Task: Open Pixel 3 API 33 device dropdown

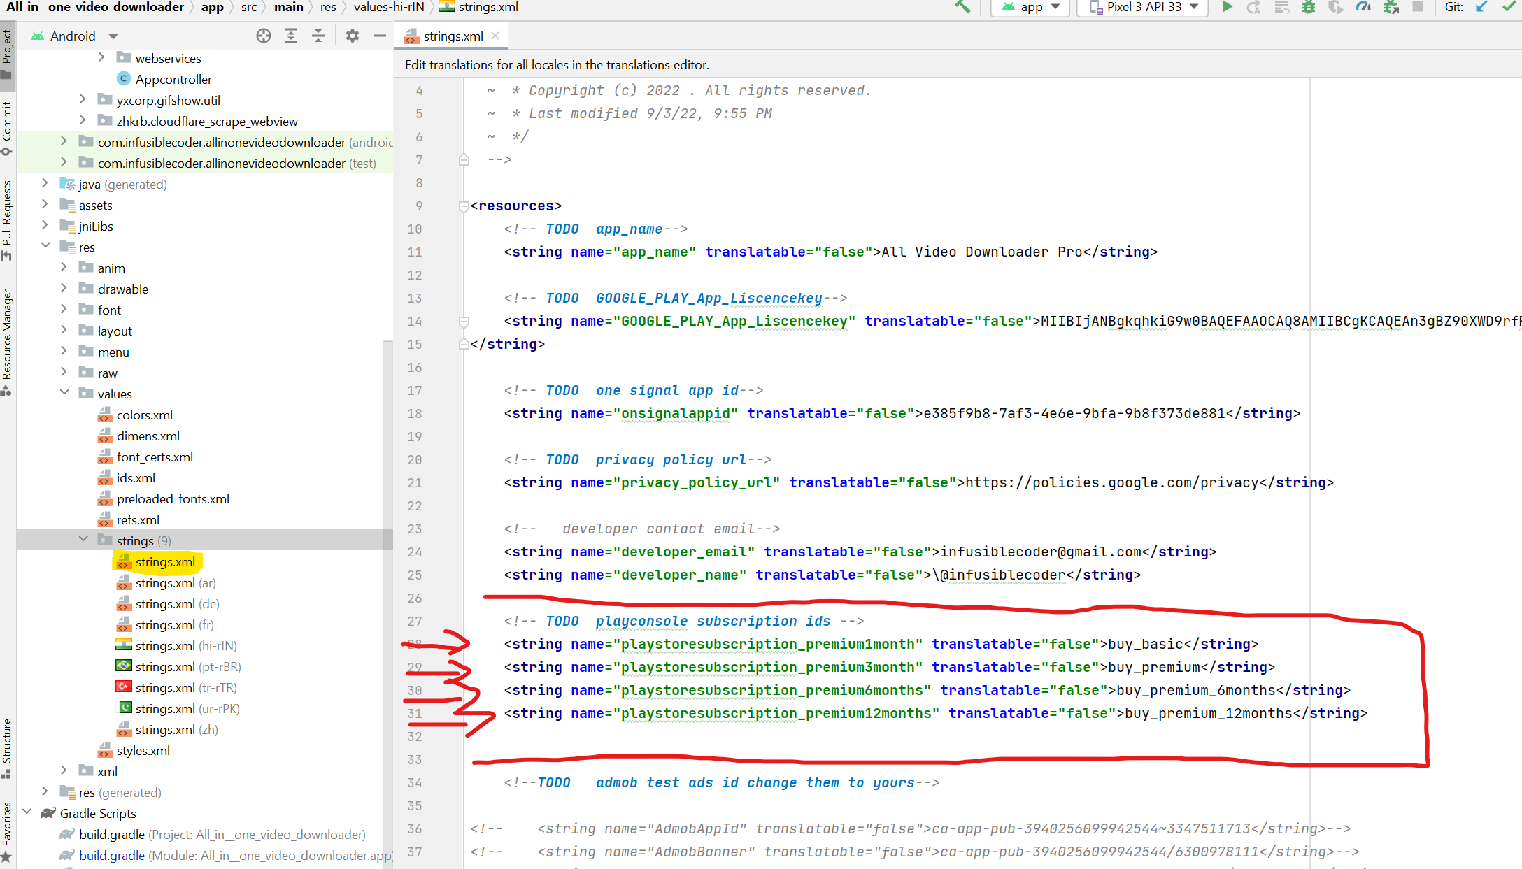Action: (x=1144, y=7)
